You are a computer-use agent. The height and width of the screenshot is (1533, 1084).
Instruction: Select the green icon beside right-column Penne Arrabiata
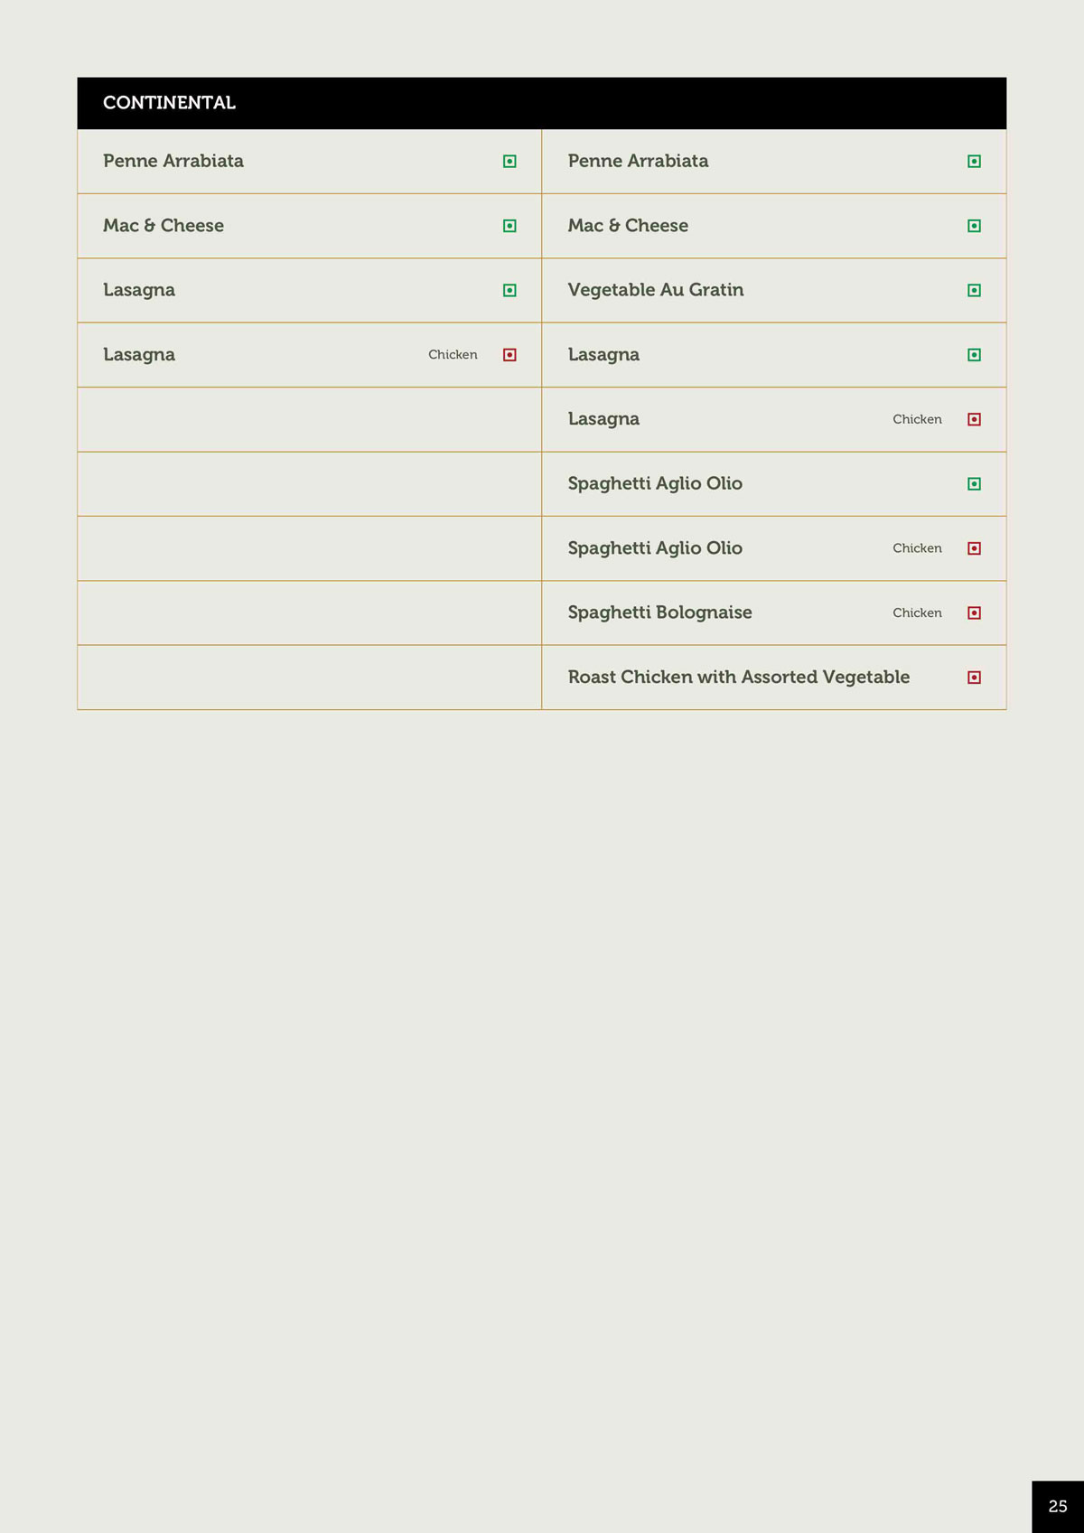(974, 162)
